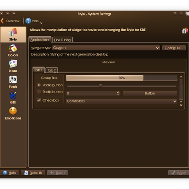
Task: Open the Style module in sidebar
Action: point(13,34)
